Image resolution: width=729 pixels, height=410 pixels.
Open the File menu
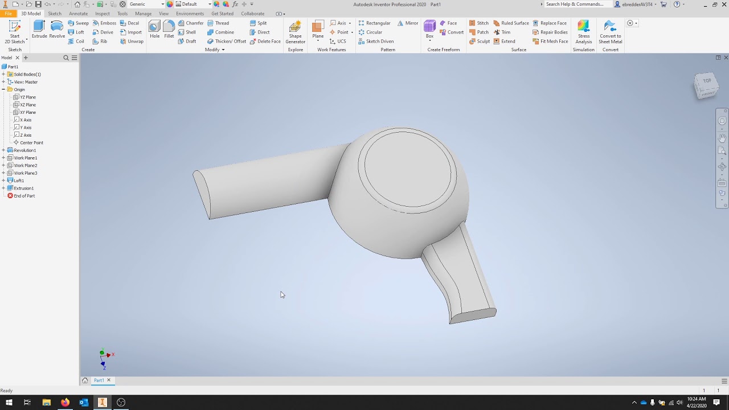coord(8,14)
